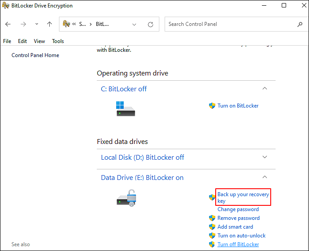Screen dimensions: 309x251
Task: Open the Tools menu
Action: [x=58, y=41]
